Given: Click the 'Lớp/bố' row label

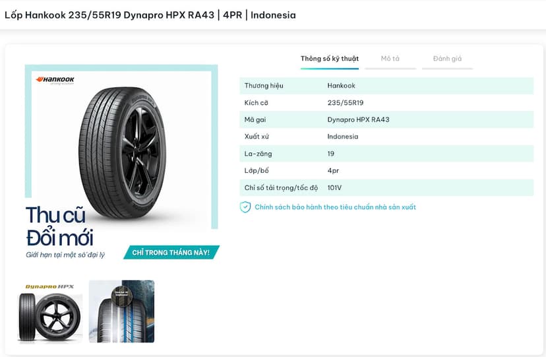Looking at the screenshot, I should point(257,171).
